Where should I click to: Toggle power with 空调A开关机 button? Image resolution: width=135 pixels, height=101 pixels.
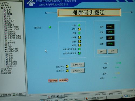[77, 65]
